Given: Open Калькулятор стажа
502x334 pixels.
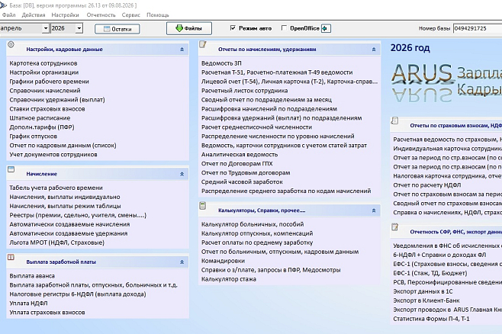Looking at the screenshot, I should (229, 279).
